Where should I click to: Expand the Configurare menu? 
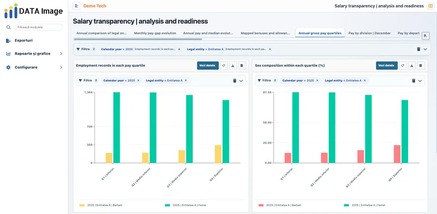[35, 67]
